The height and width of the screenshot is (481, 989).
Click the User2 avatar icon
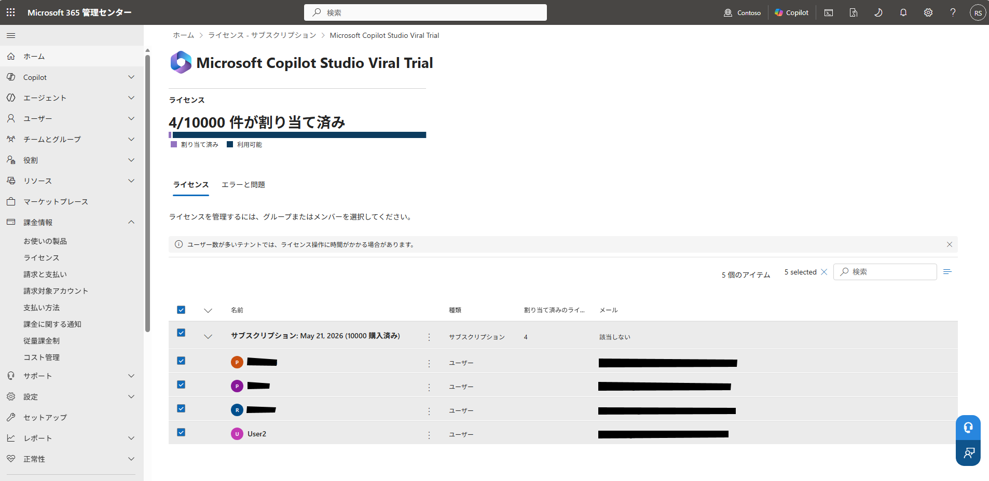coord(237,434)
